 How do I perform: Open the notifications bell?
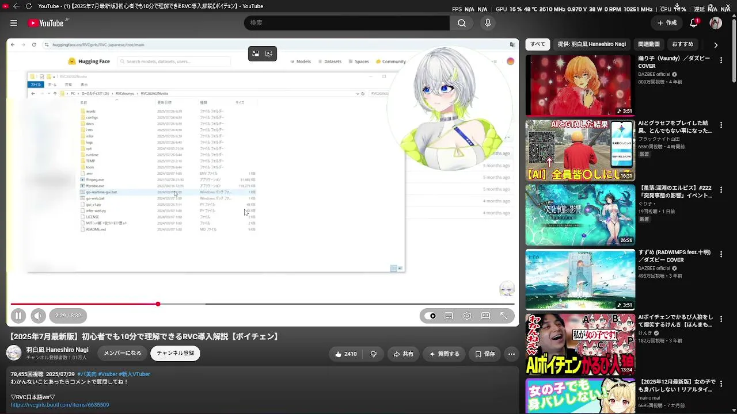click(x=694, y=23)
